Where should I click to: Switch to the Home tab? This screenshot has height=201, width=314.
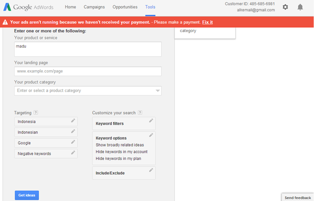coord(71,7)
